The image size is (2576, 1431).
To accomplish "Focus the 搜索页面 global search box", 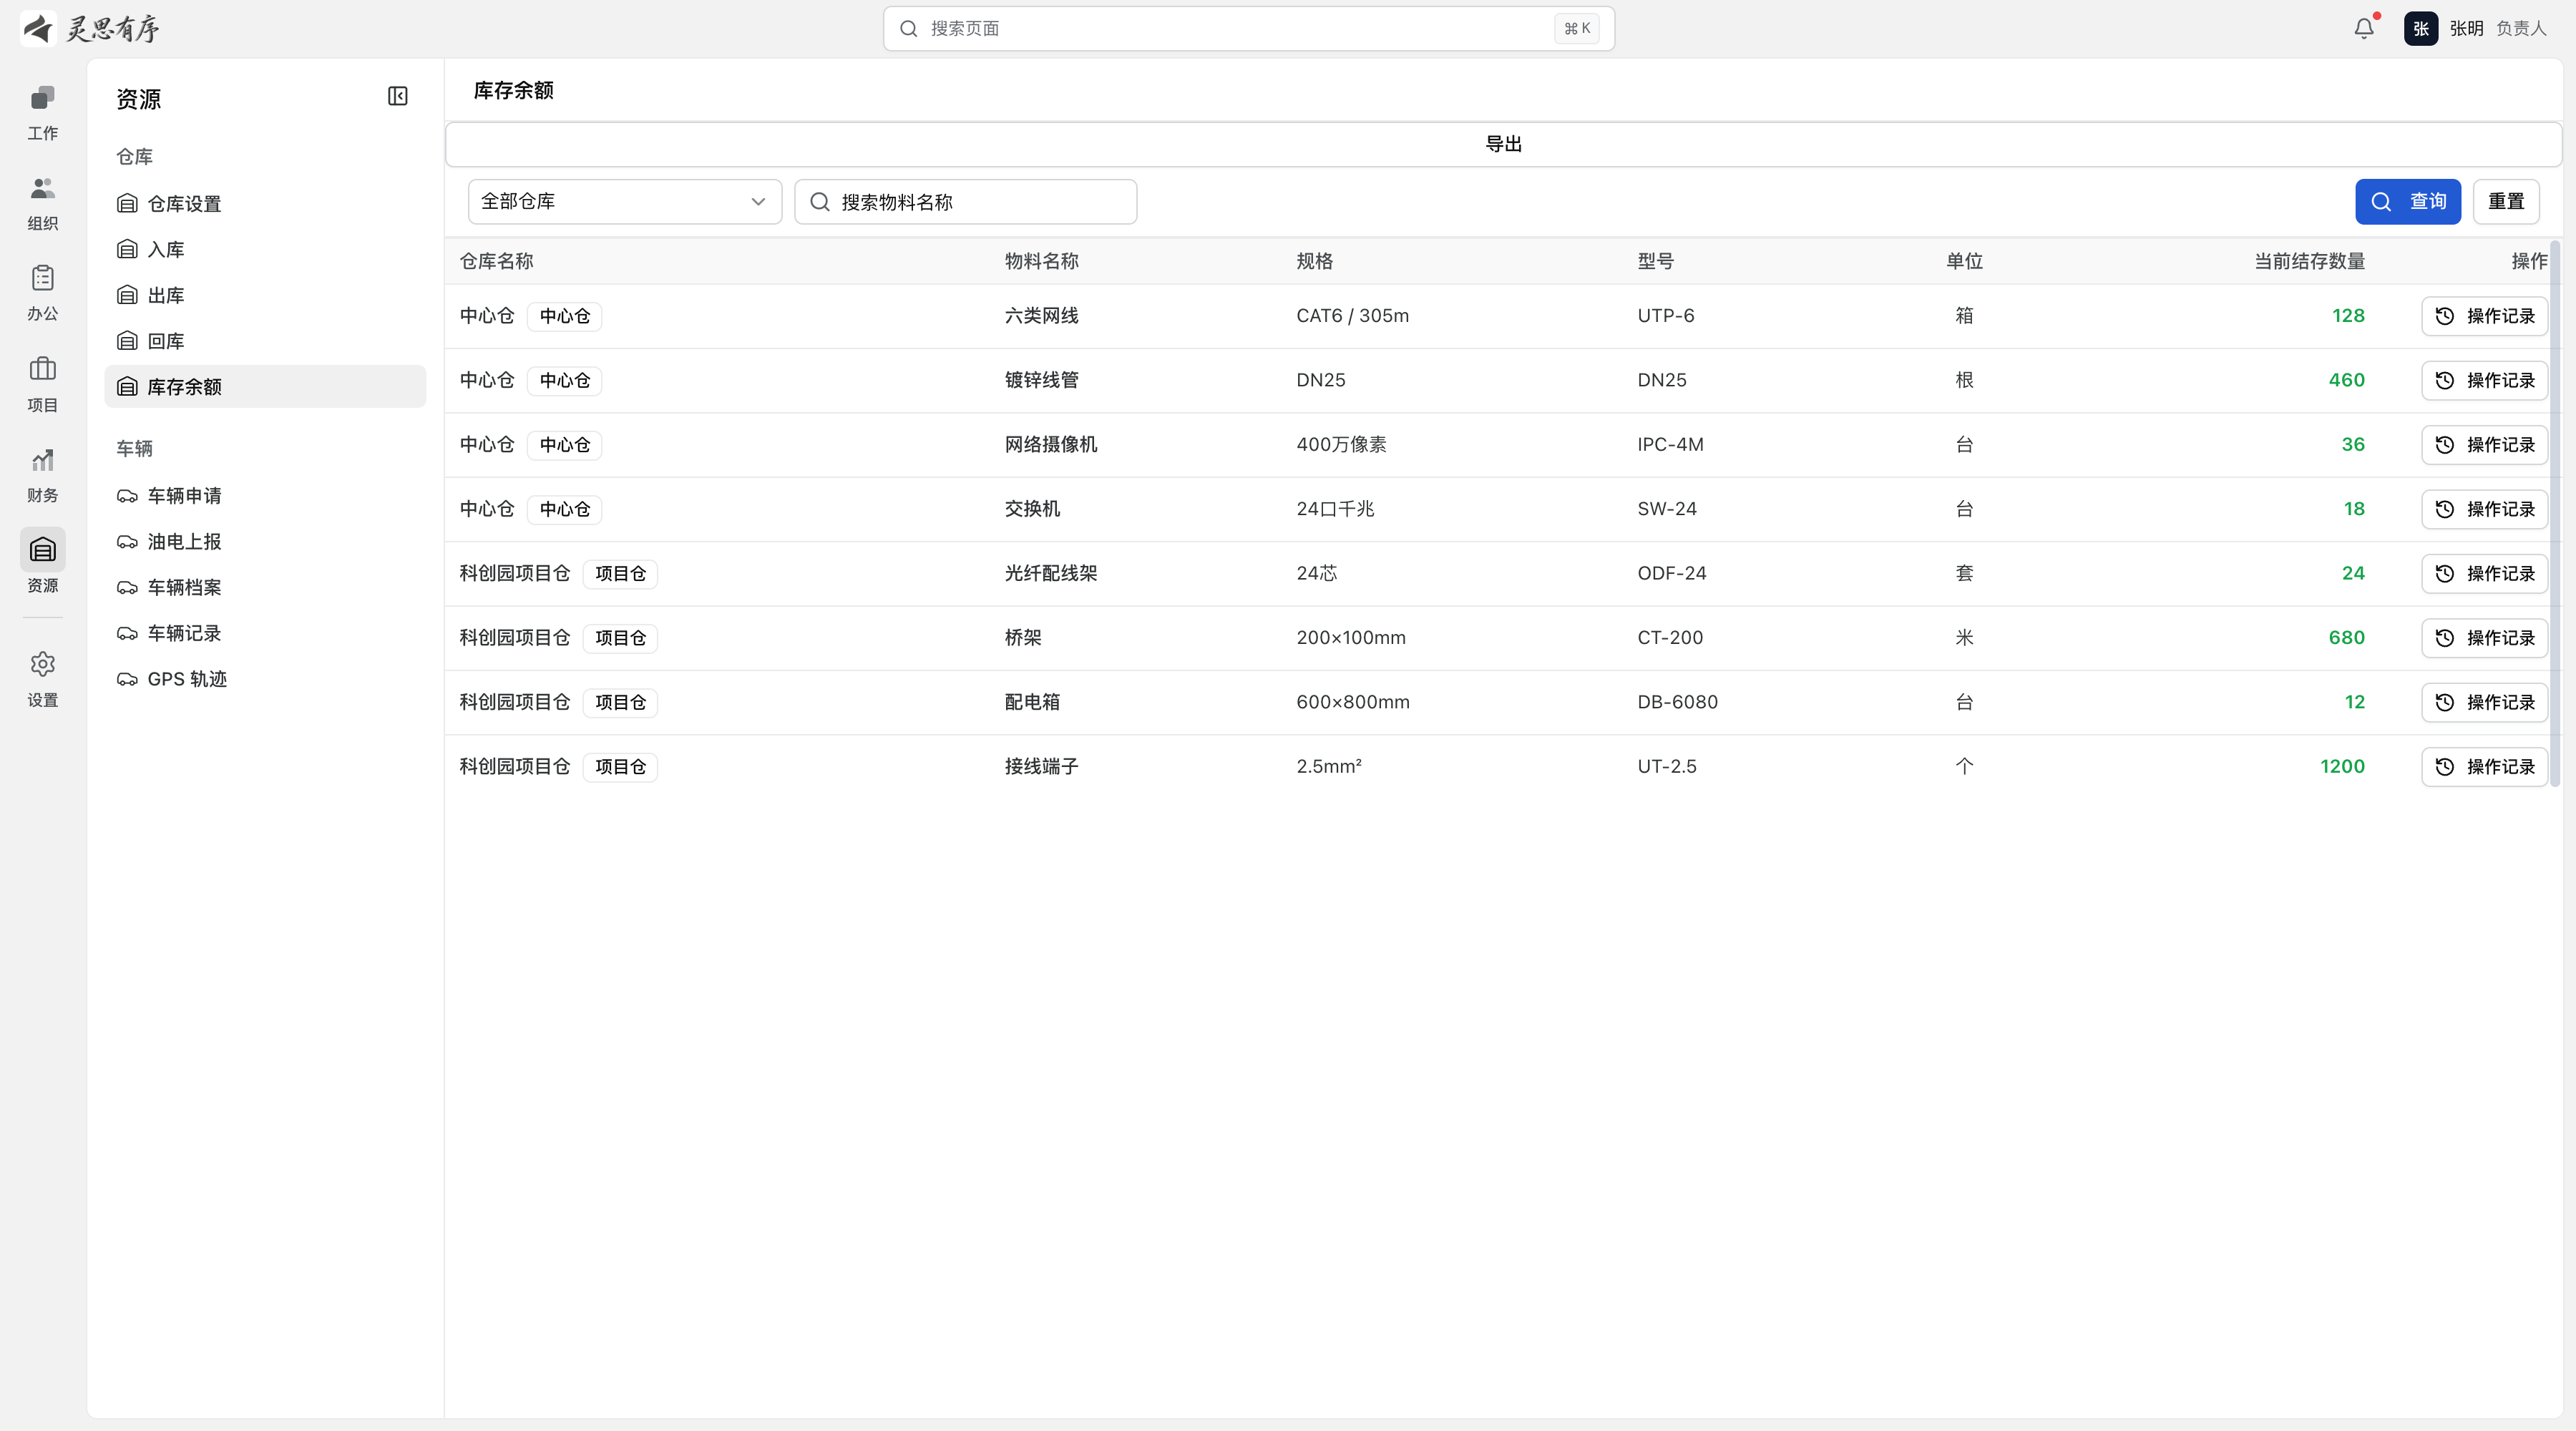I will click(x=1248, y=29).
